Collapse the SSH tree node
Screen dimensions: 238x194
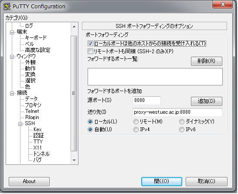pyautogui.click(x=20, y=124)
